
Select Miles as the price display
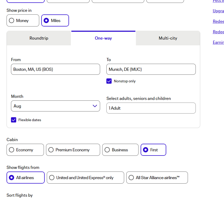(x=47, y=20)
